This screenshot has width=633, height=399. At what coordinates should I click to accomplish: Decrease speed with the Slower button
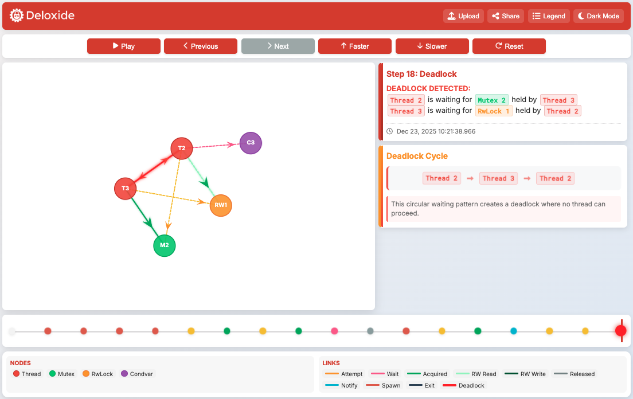click(432, 46)
